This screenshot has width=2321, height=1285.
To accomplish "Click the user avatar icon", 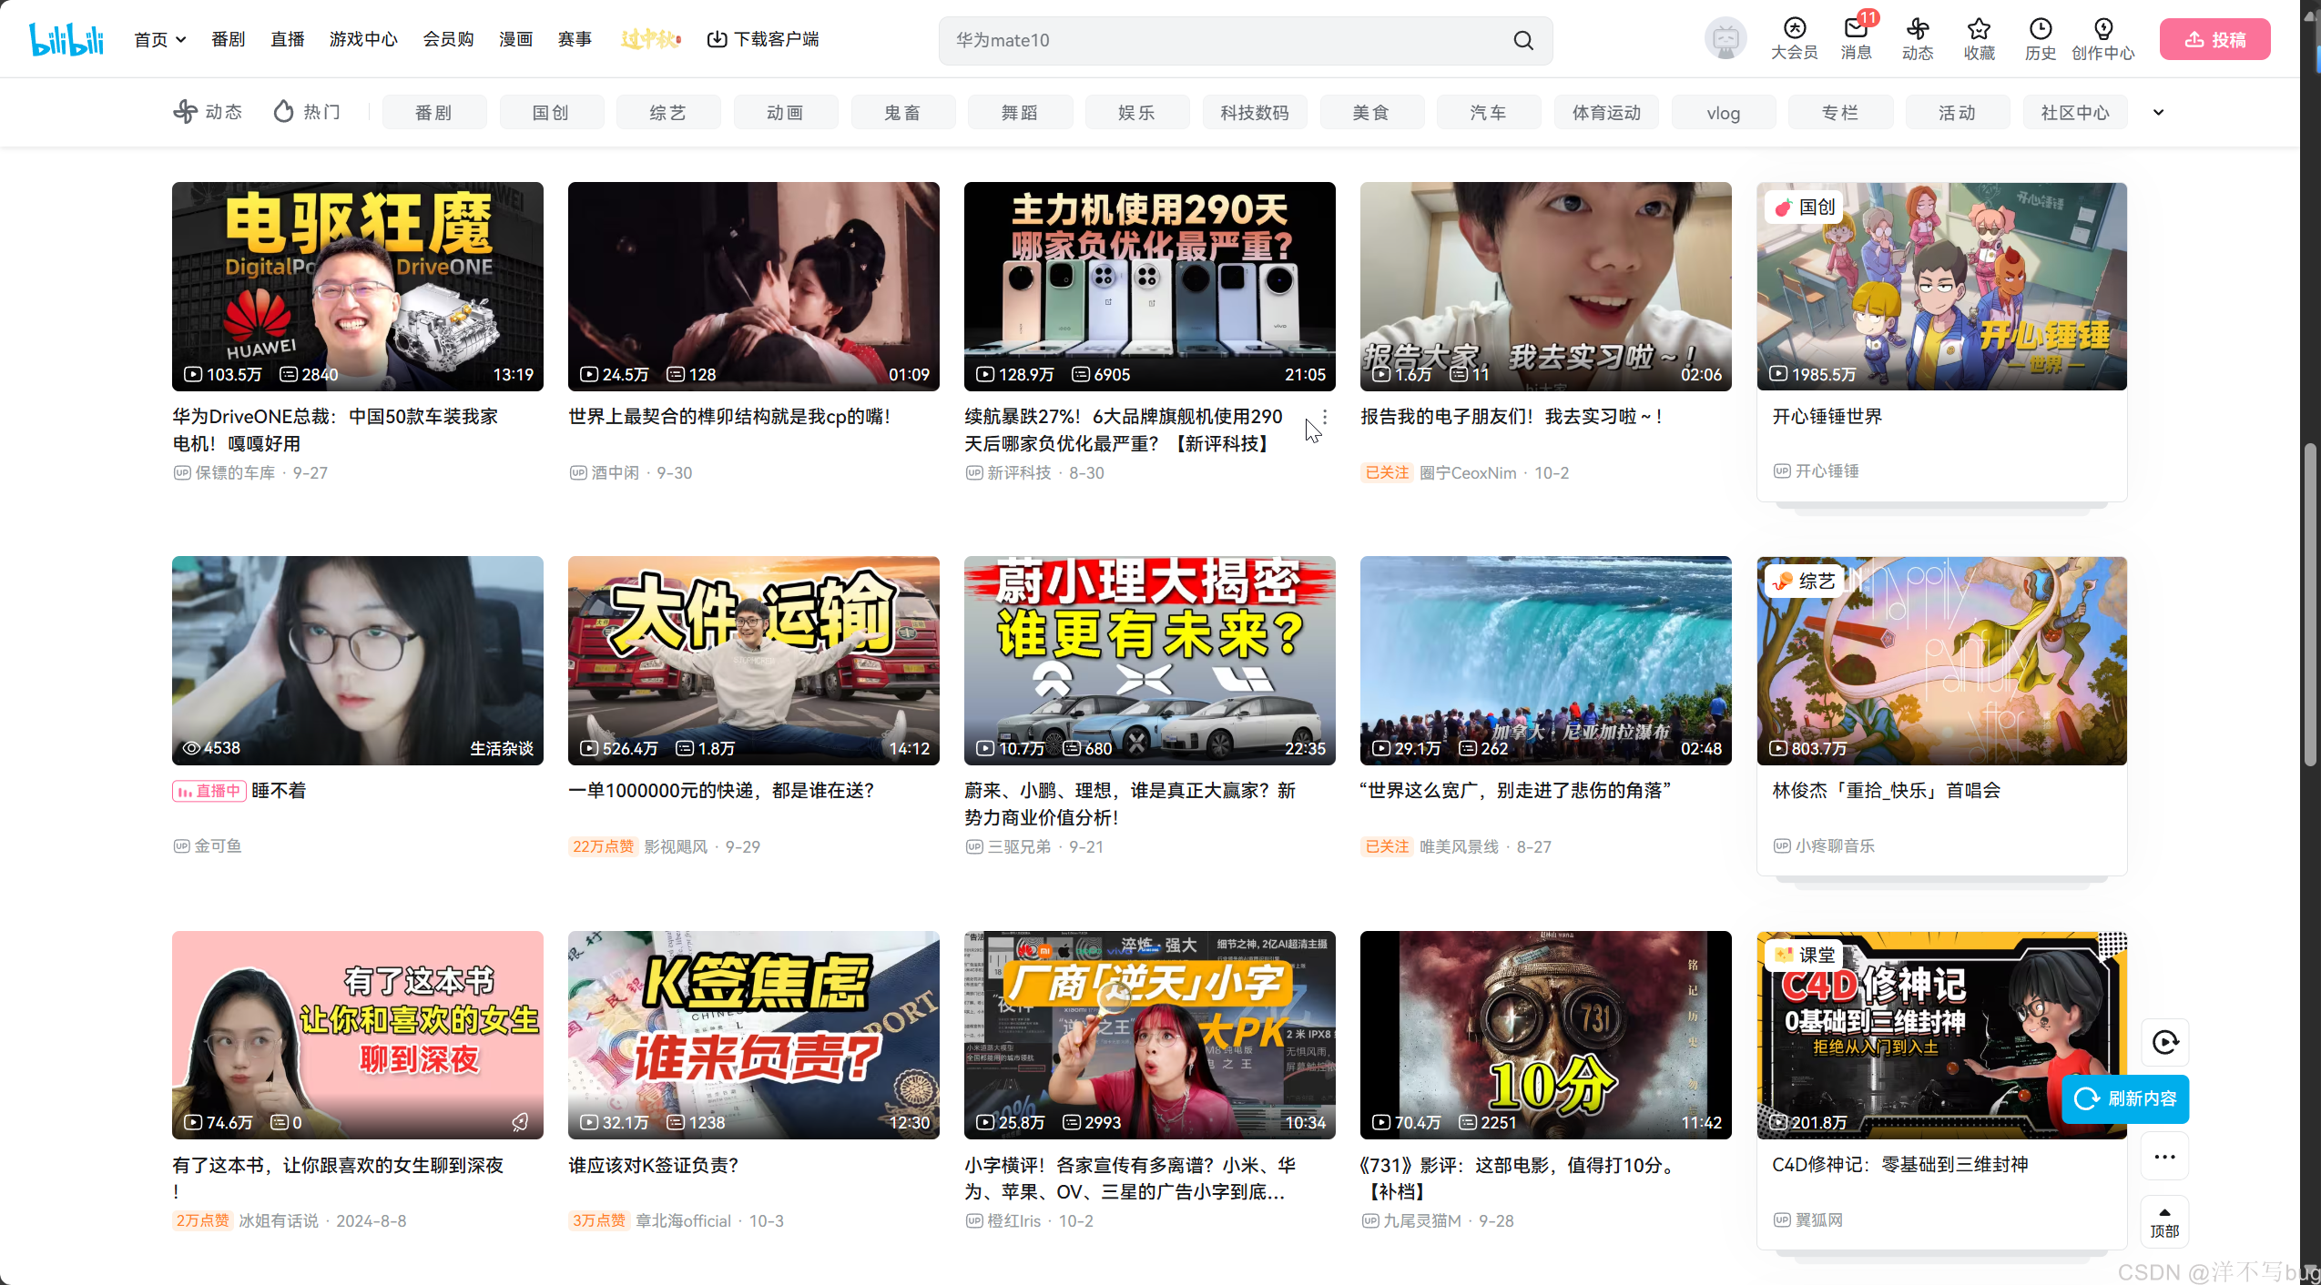I will point(1725,39).
